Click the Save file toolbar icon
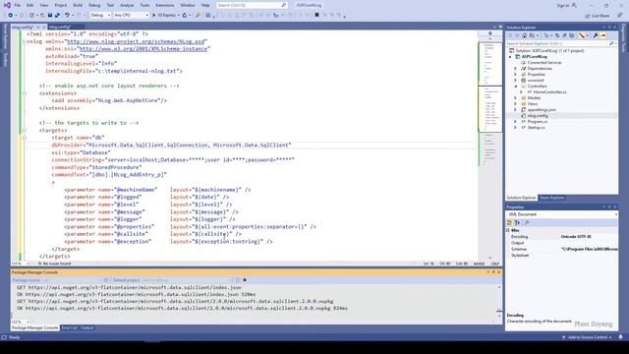Image resolution: width=629 pixels, height=354 pixels. coord(50,16)
